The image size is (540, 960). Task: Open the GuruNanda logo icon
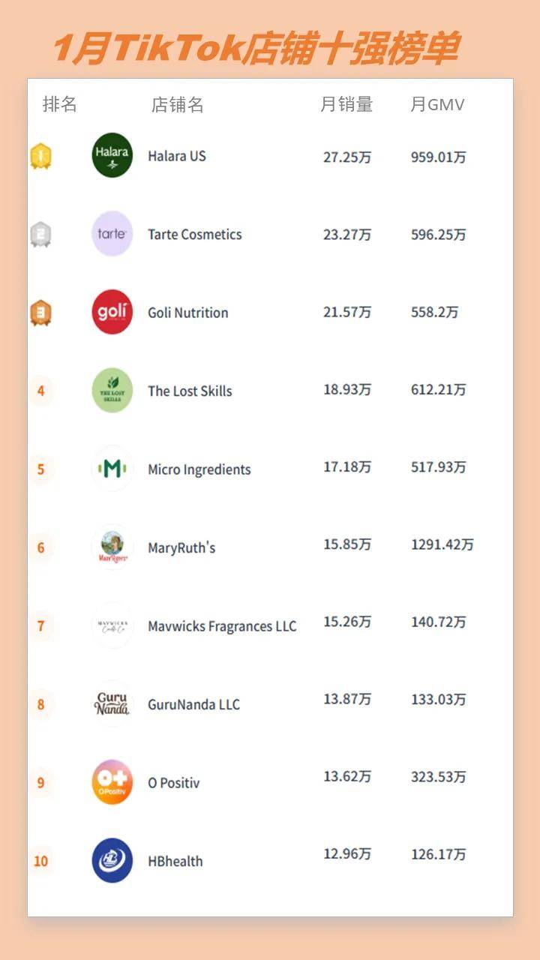point(112,703)
